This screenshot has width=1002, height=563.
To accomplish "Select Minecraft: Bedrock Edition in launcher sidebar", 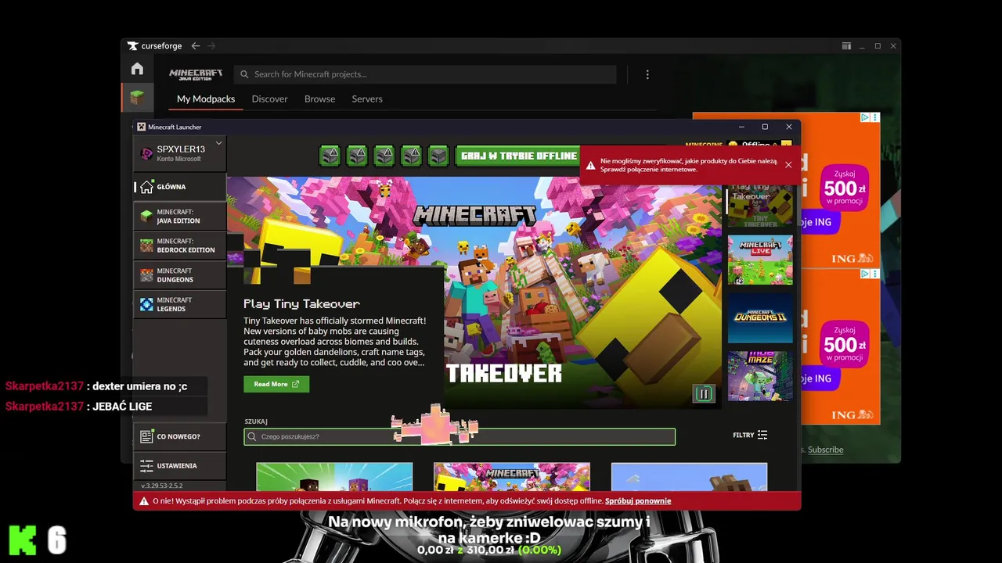I will point(180,246).
